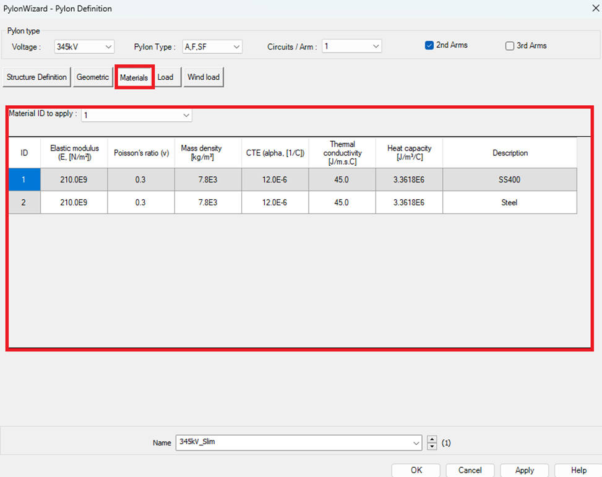Click the Cancel button

(x=470, y=470)
